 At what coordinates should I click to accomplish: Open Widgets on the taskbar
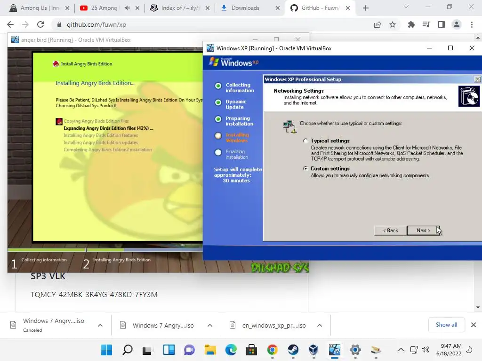(169, 350)
